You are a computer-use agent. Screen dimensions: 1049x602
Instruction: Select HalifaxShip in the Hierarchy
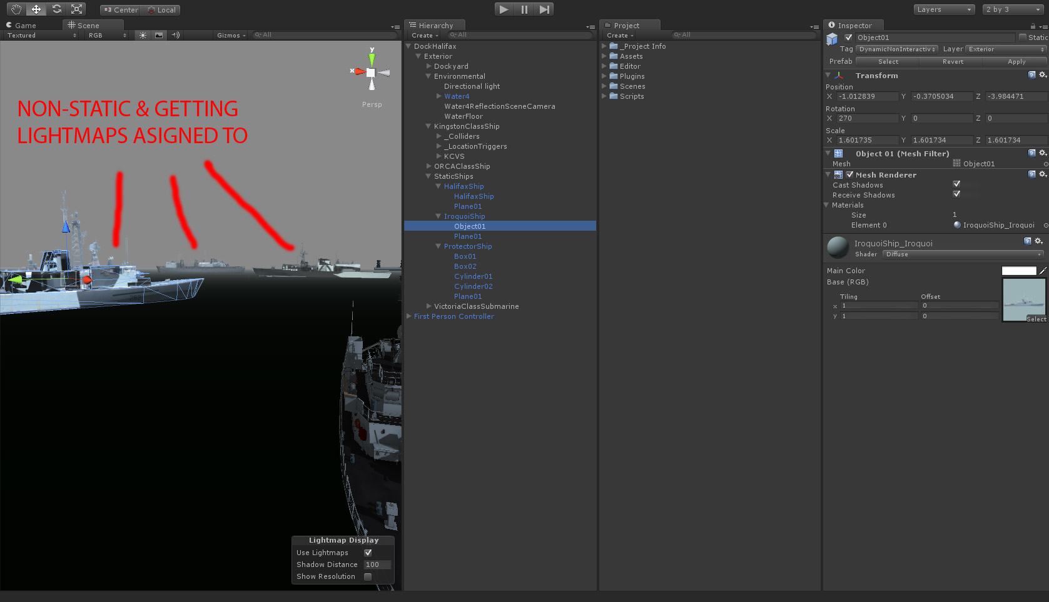point(464,186)
